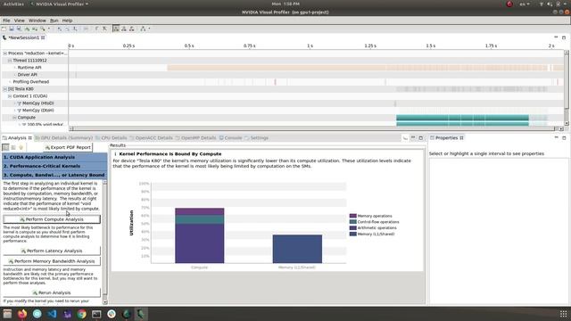Click the Control-flow operations legend swatch

[x=353, y=222]
